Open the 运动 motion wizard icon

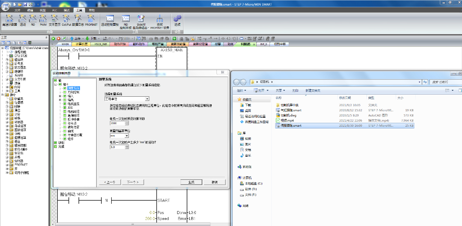point(23,20)
